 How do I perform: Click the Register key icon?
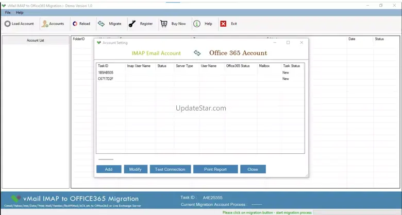click(132, 24)
